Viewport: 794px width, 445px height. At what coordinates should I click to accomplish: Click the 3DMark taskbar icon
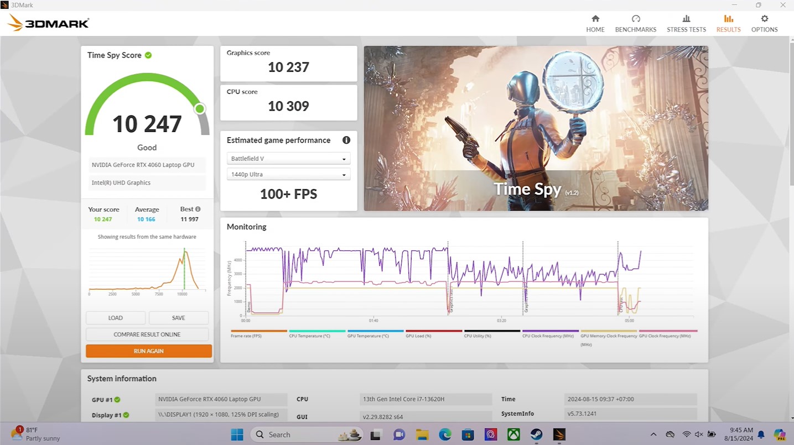(559, 434)
